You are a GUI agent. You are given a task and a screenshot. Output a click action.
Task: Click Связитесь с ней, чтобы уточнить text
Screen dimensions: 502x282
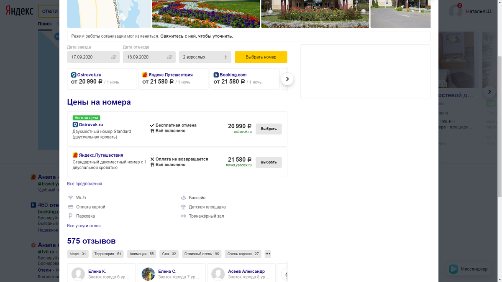(197, 36)
